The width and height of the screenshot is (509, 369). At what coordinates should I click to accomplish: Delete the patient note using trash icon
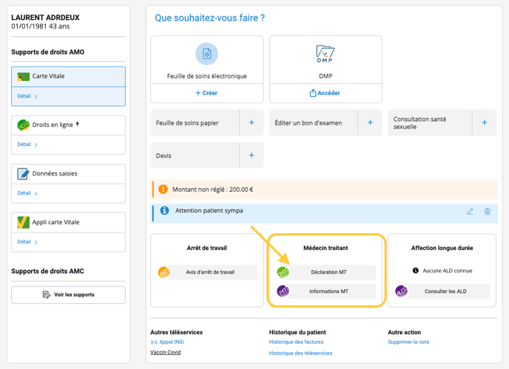(488, 211)
